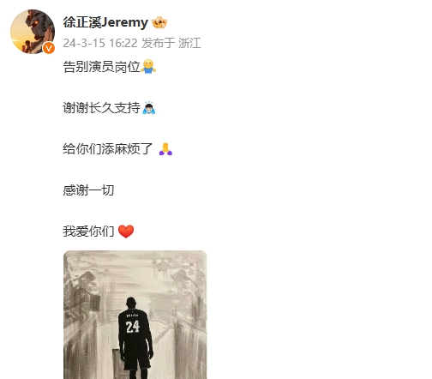Screen dimensions: 432x379
Task: Click the 发布于 label in post header
Action: (159, 43)
